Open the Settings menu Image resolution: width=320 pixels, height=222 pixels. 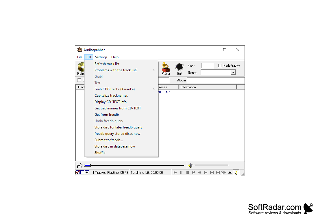tap(101, 57)
